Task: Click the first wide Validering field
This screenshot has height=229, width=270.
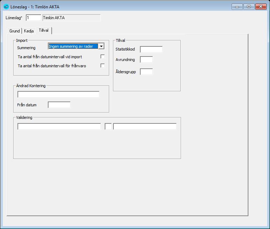Action: (59, 127)
